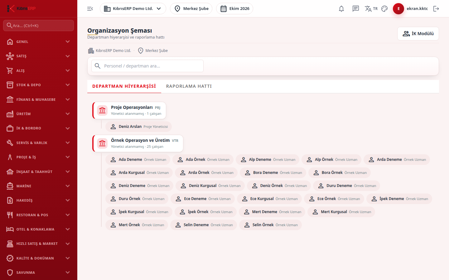This screenshot has height=280, width=449.
Task: Expand the Otel & Konaklama chevron
Action: coord(68,229)
